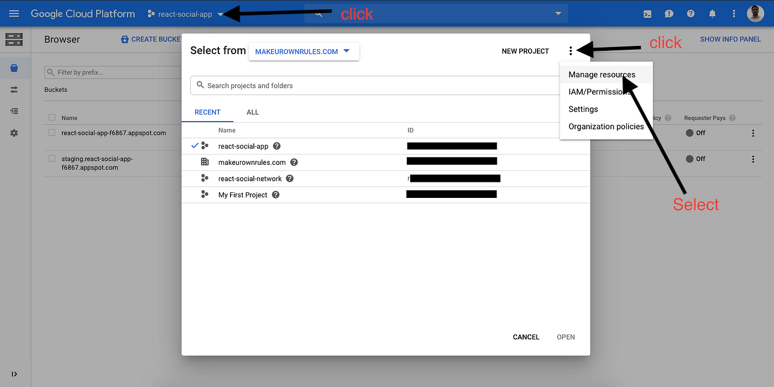Click the CREATE BUCKET button
Viewport: 774px width, 387px height.
[151, 39]
